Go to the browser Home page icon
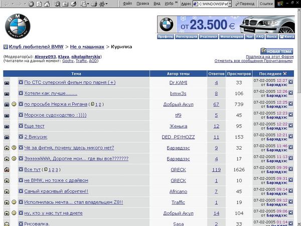 (47, 4)
